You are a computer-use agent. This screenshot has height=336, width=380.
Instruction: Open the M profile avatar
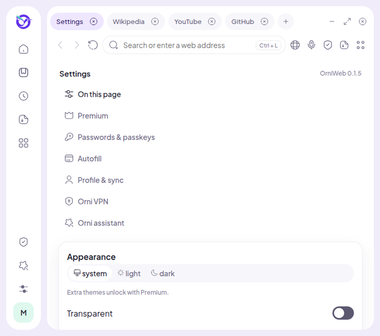tap(23, 313)
